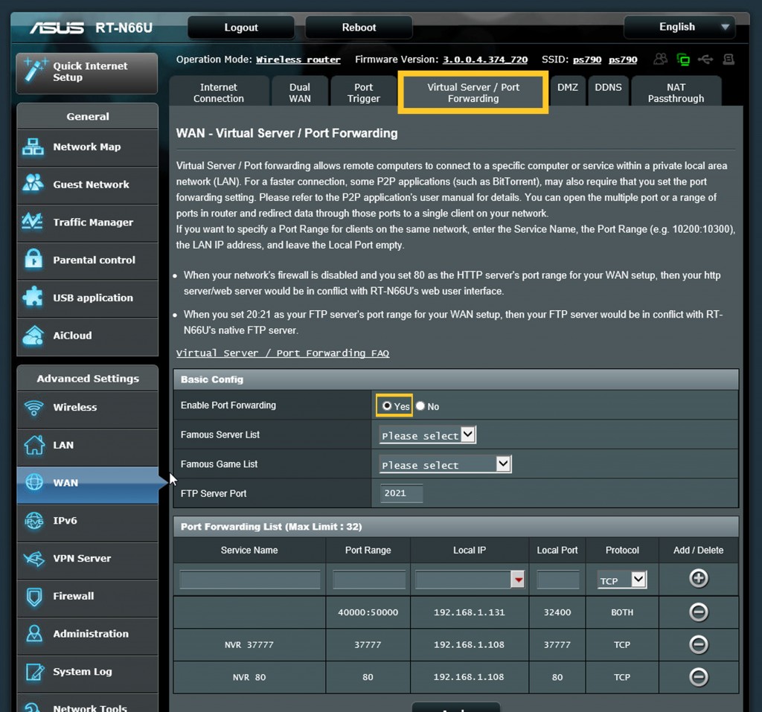762x712 pixels.
Task: Open Virtual Server / Port Forwarding tab
Action: pyautogui.click(x=473, y=93)
